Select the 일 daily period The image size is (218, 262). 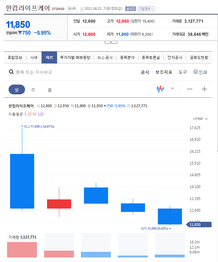point(17,89)
